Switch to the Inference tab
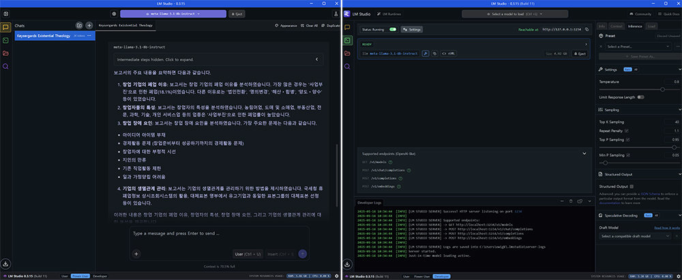 click(x=635, y=26)
